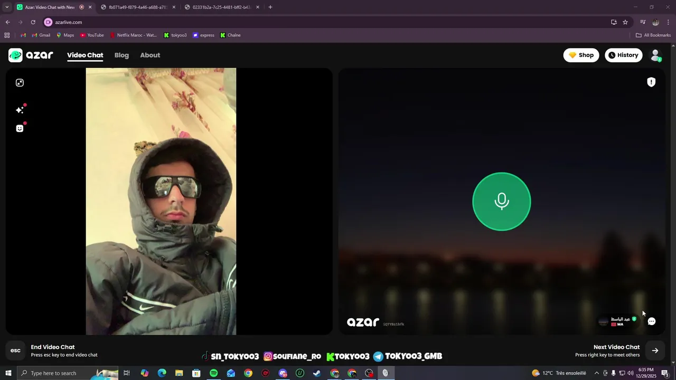Close the Azar Video Chat tab
The image size is (676, 380).
[90, 7]
